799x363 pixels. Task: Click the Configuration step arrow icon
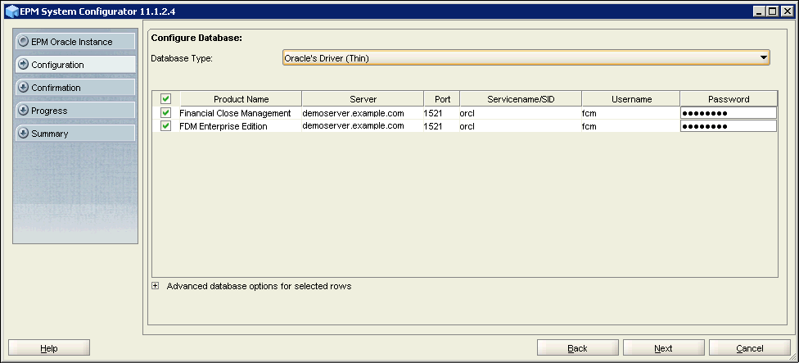tap(24, 64)
